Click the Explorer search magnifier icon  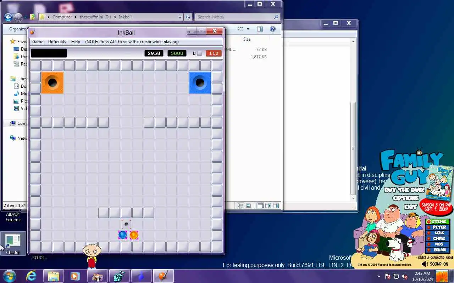pos(276,17)
